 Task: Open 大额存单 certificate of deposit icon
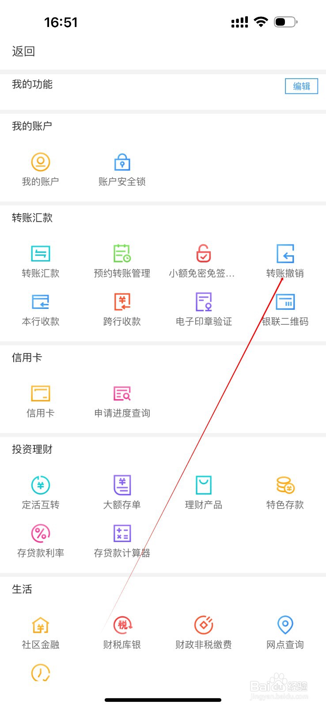tap(122, 485)
